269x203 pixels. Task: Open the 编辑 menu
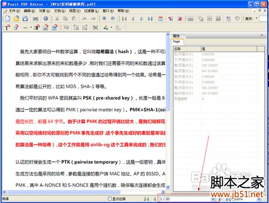[30, 11]
